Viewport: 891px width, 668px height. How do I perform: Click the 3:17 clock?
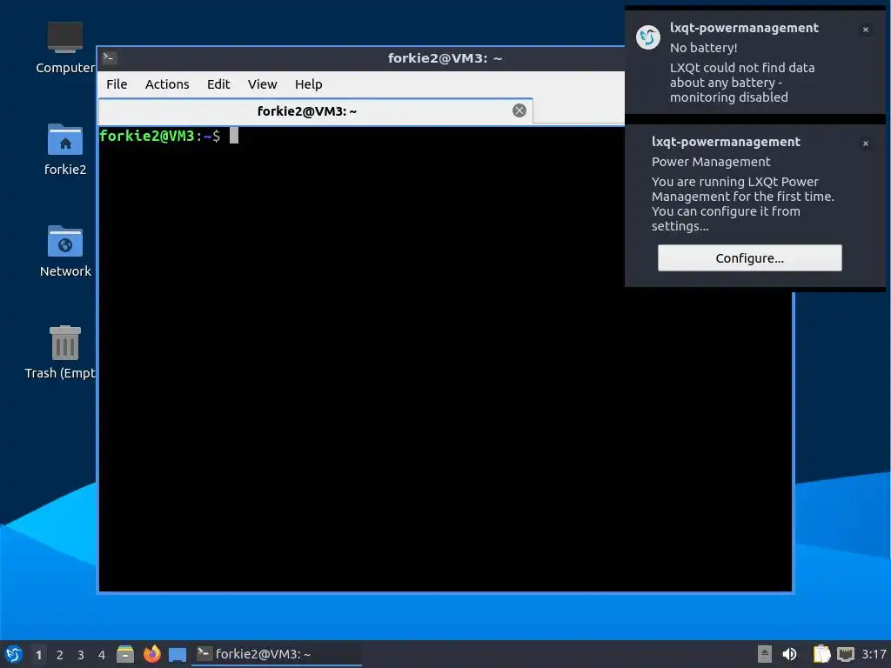coord(874,654)
